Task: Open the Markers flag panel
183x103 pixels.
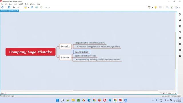Action: pos(180,32)
